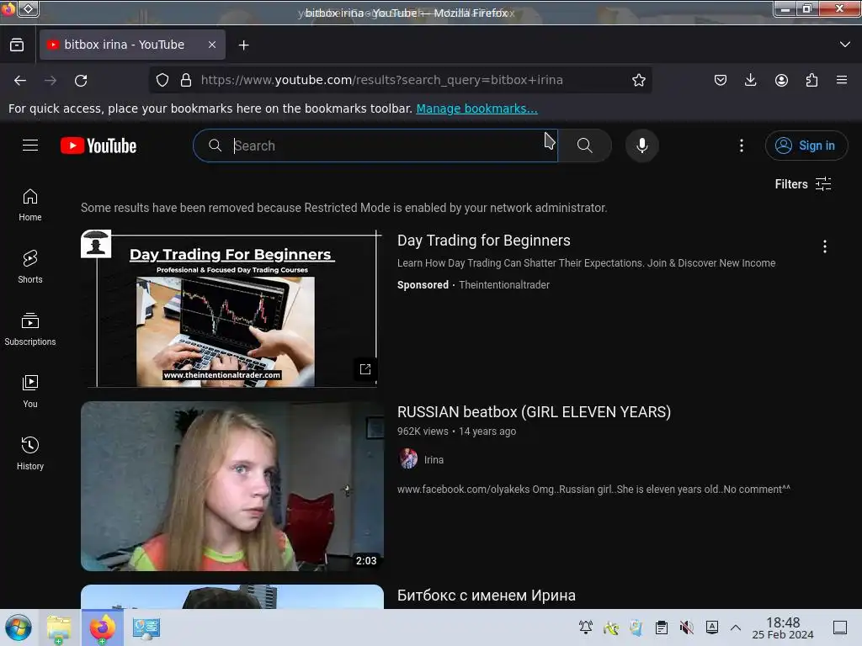Go to Home in sidebar

coord(30,205)
